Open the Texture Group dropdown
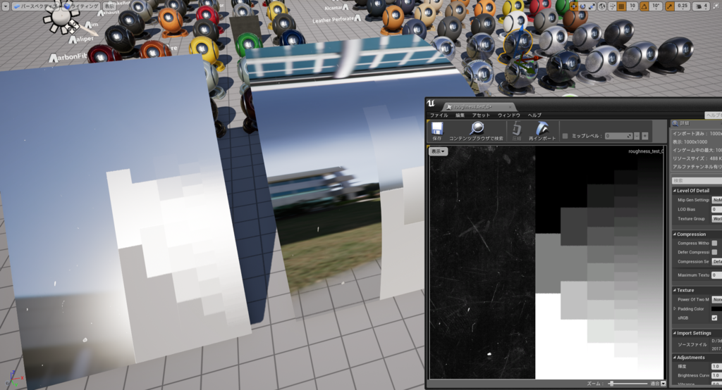This screenshot has height=390, width=722. coord(717,219)
